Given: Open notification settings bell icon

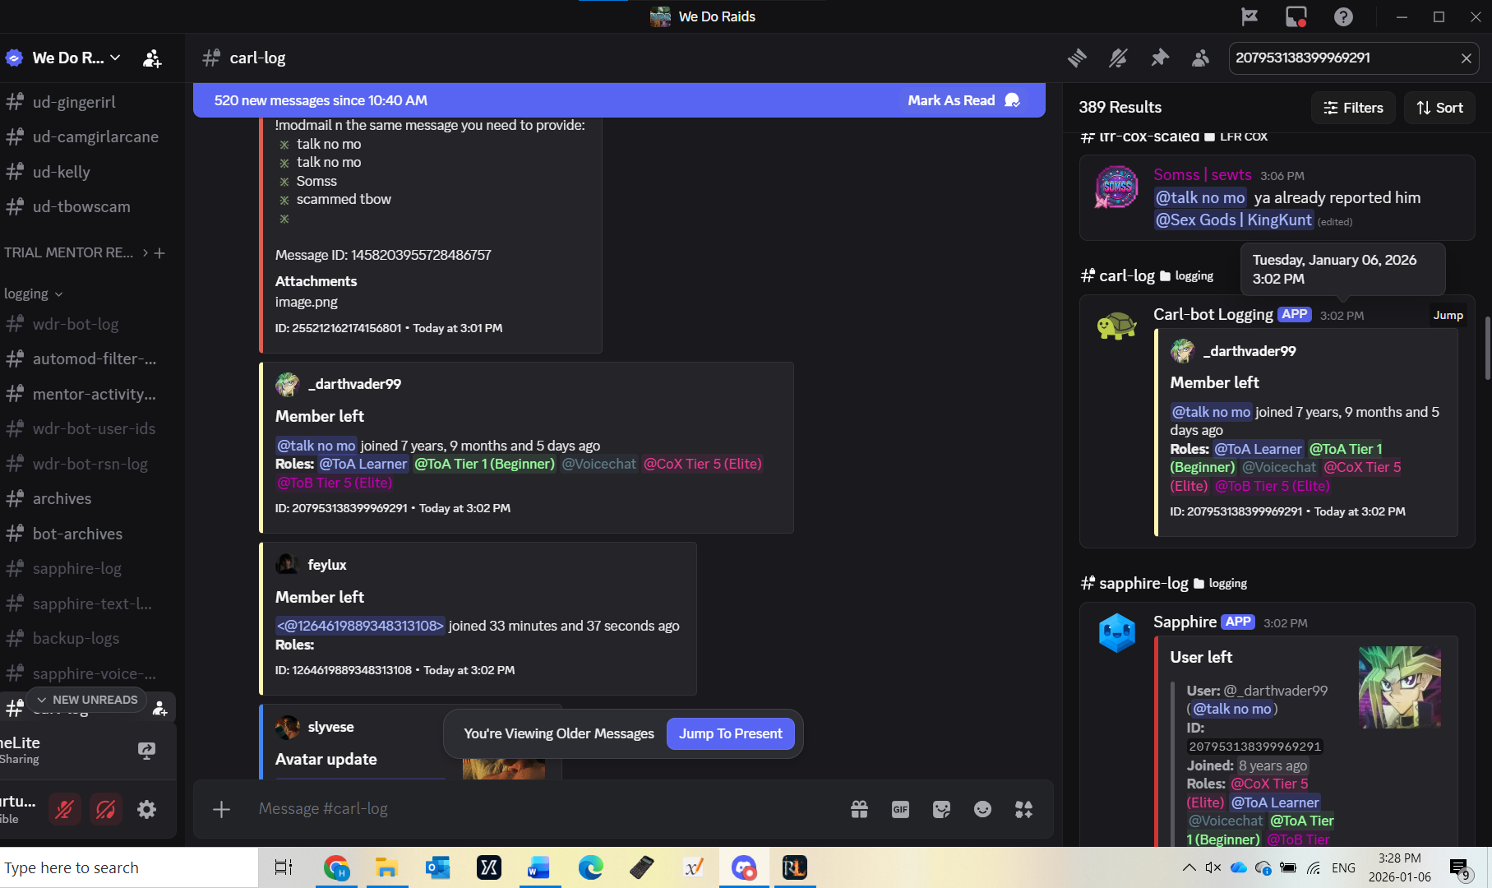Looking at the screenshot, I should pyautogui.click(x=1118, y=58).
